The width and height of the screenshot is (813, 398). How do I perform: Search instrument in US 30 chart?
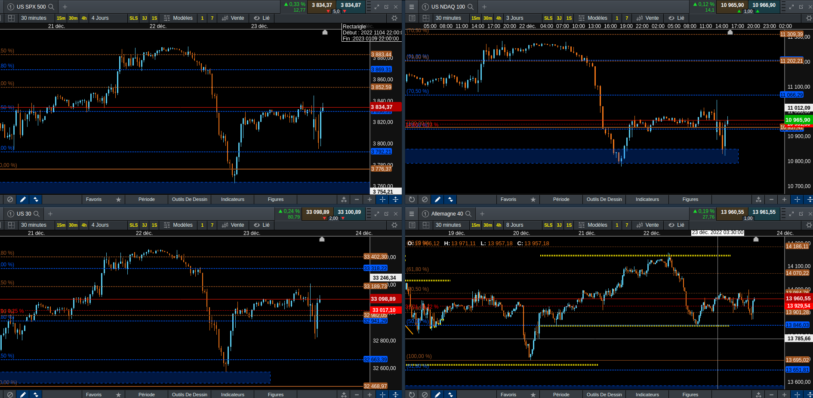(37, 214)
